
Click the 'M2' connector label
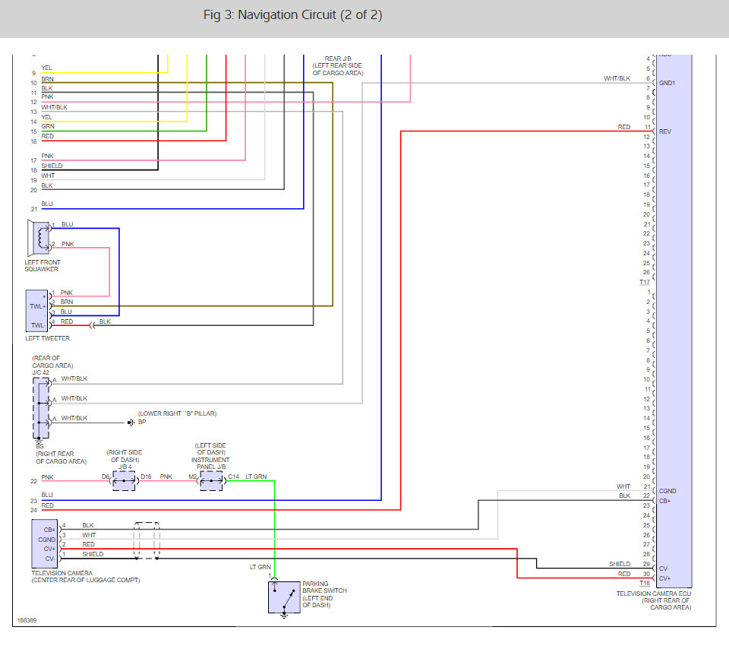coord(192,477)
